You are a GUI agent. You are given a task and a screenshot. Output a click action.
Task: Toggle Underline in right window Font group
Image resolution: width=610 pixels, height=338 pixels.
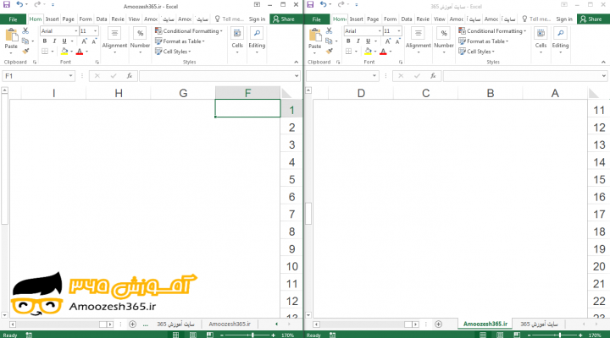click(x=368, y=41)
